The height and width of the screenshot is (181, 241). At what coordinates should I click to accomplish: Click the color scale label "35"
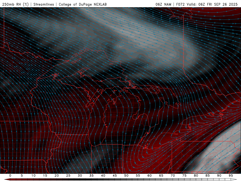92,176
